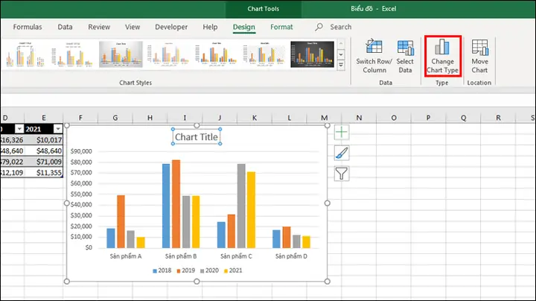Click the Sản phẩm A axis label
This screenshot has height=301, width=536.
(x=126, y=256)
